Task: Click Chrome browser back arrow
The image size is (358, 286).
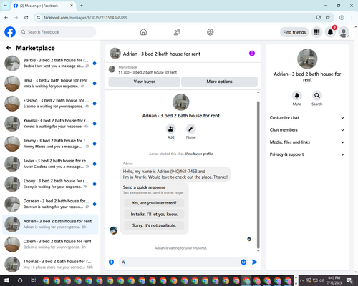Action: 6,17
